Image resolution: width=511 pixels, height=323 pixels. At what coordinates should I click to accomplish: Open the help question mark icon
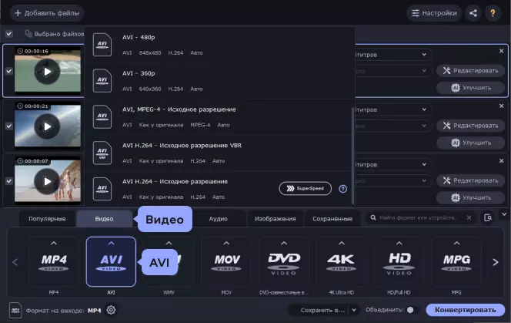point(493,13)
